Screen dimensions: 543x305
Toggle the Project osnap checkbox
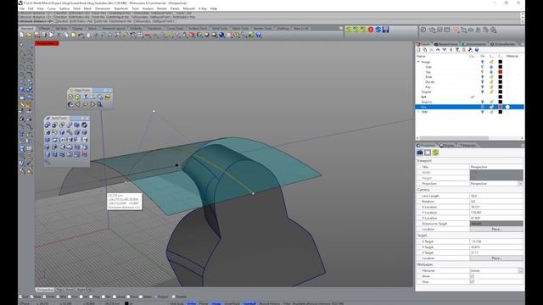pyautogui.click(x=156, y=297)
